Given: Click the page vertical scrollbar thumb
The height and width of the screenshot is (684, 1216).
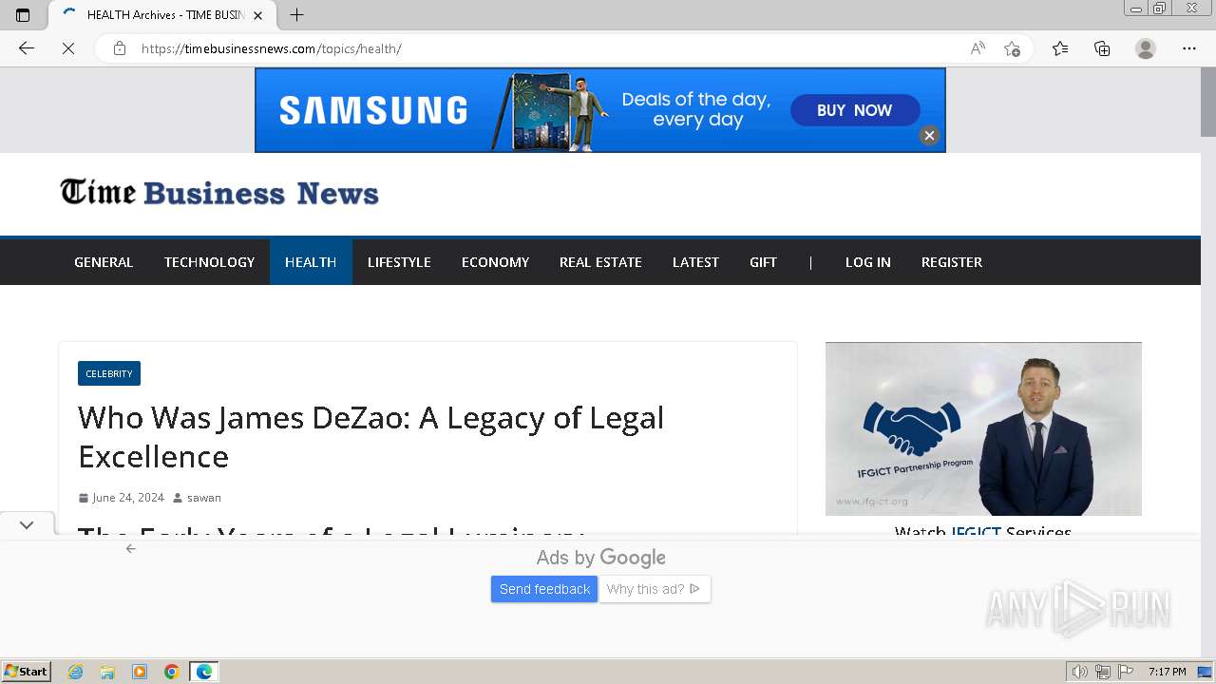Looking at the screenshot, I should pyautogui.click(x=1207, y=102).
